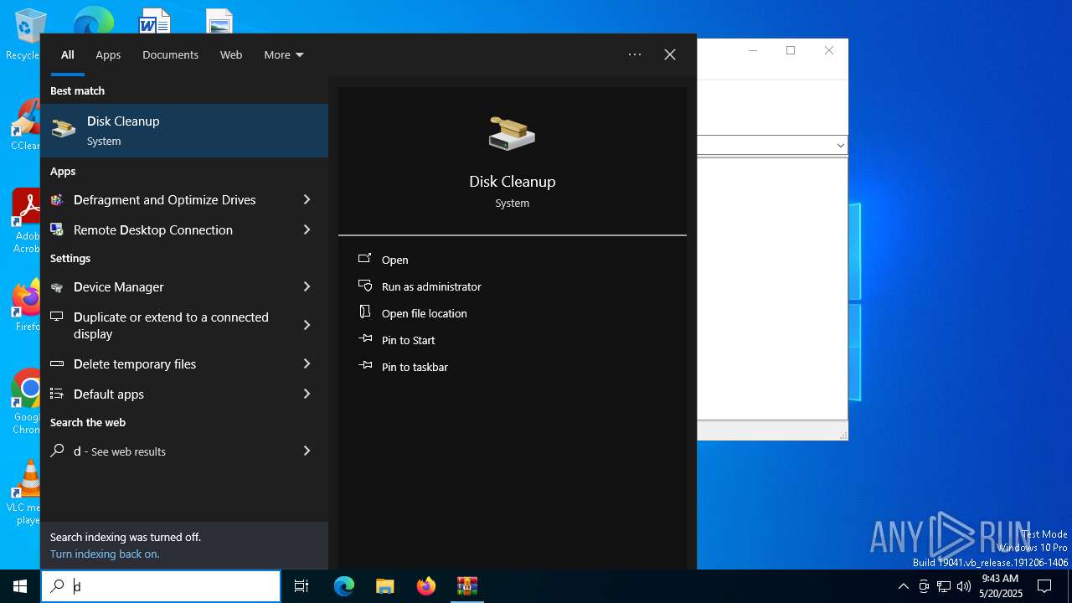
Task: Expand Default apps details arrow
Action: coord(307,394)
